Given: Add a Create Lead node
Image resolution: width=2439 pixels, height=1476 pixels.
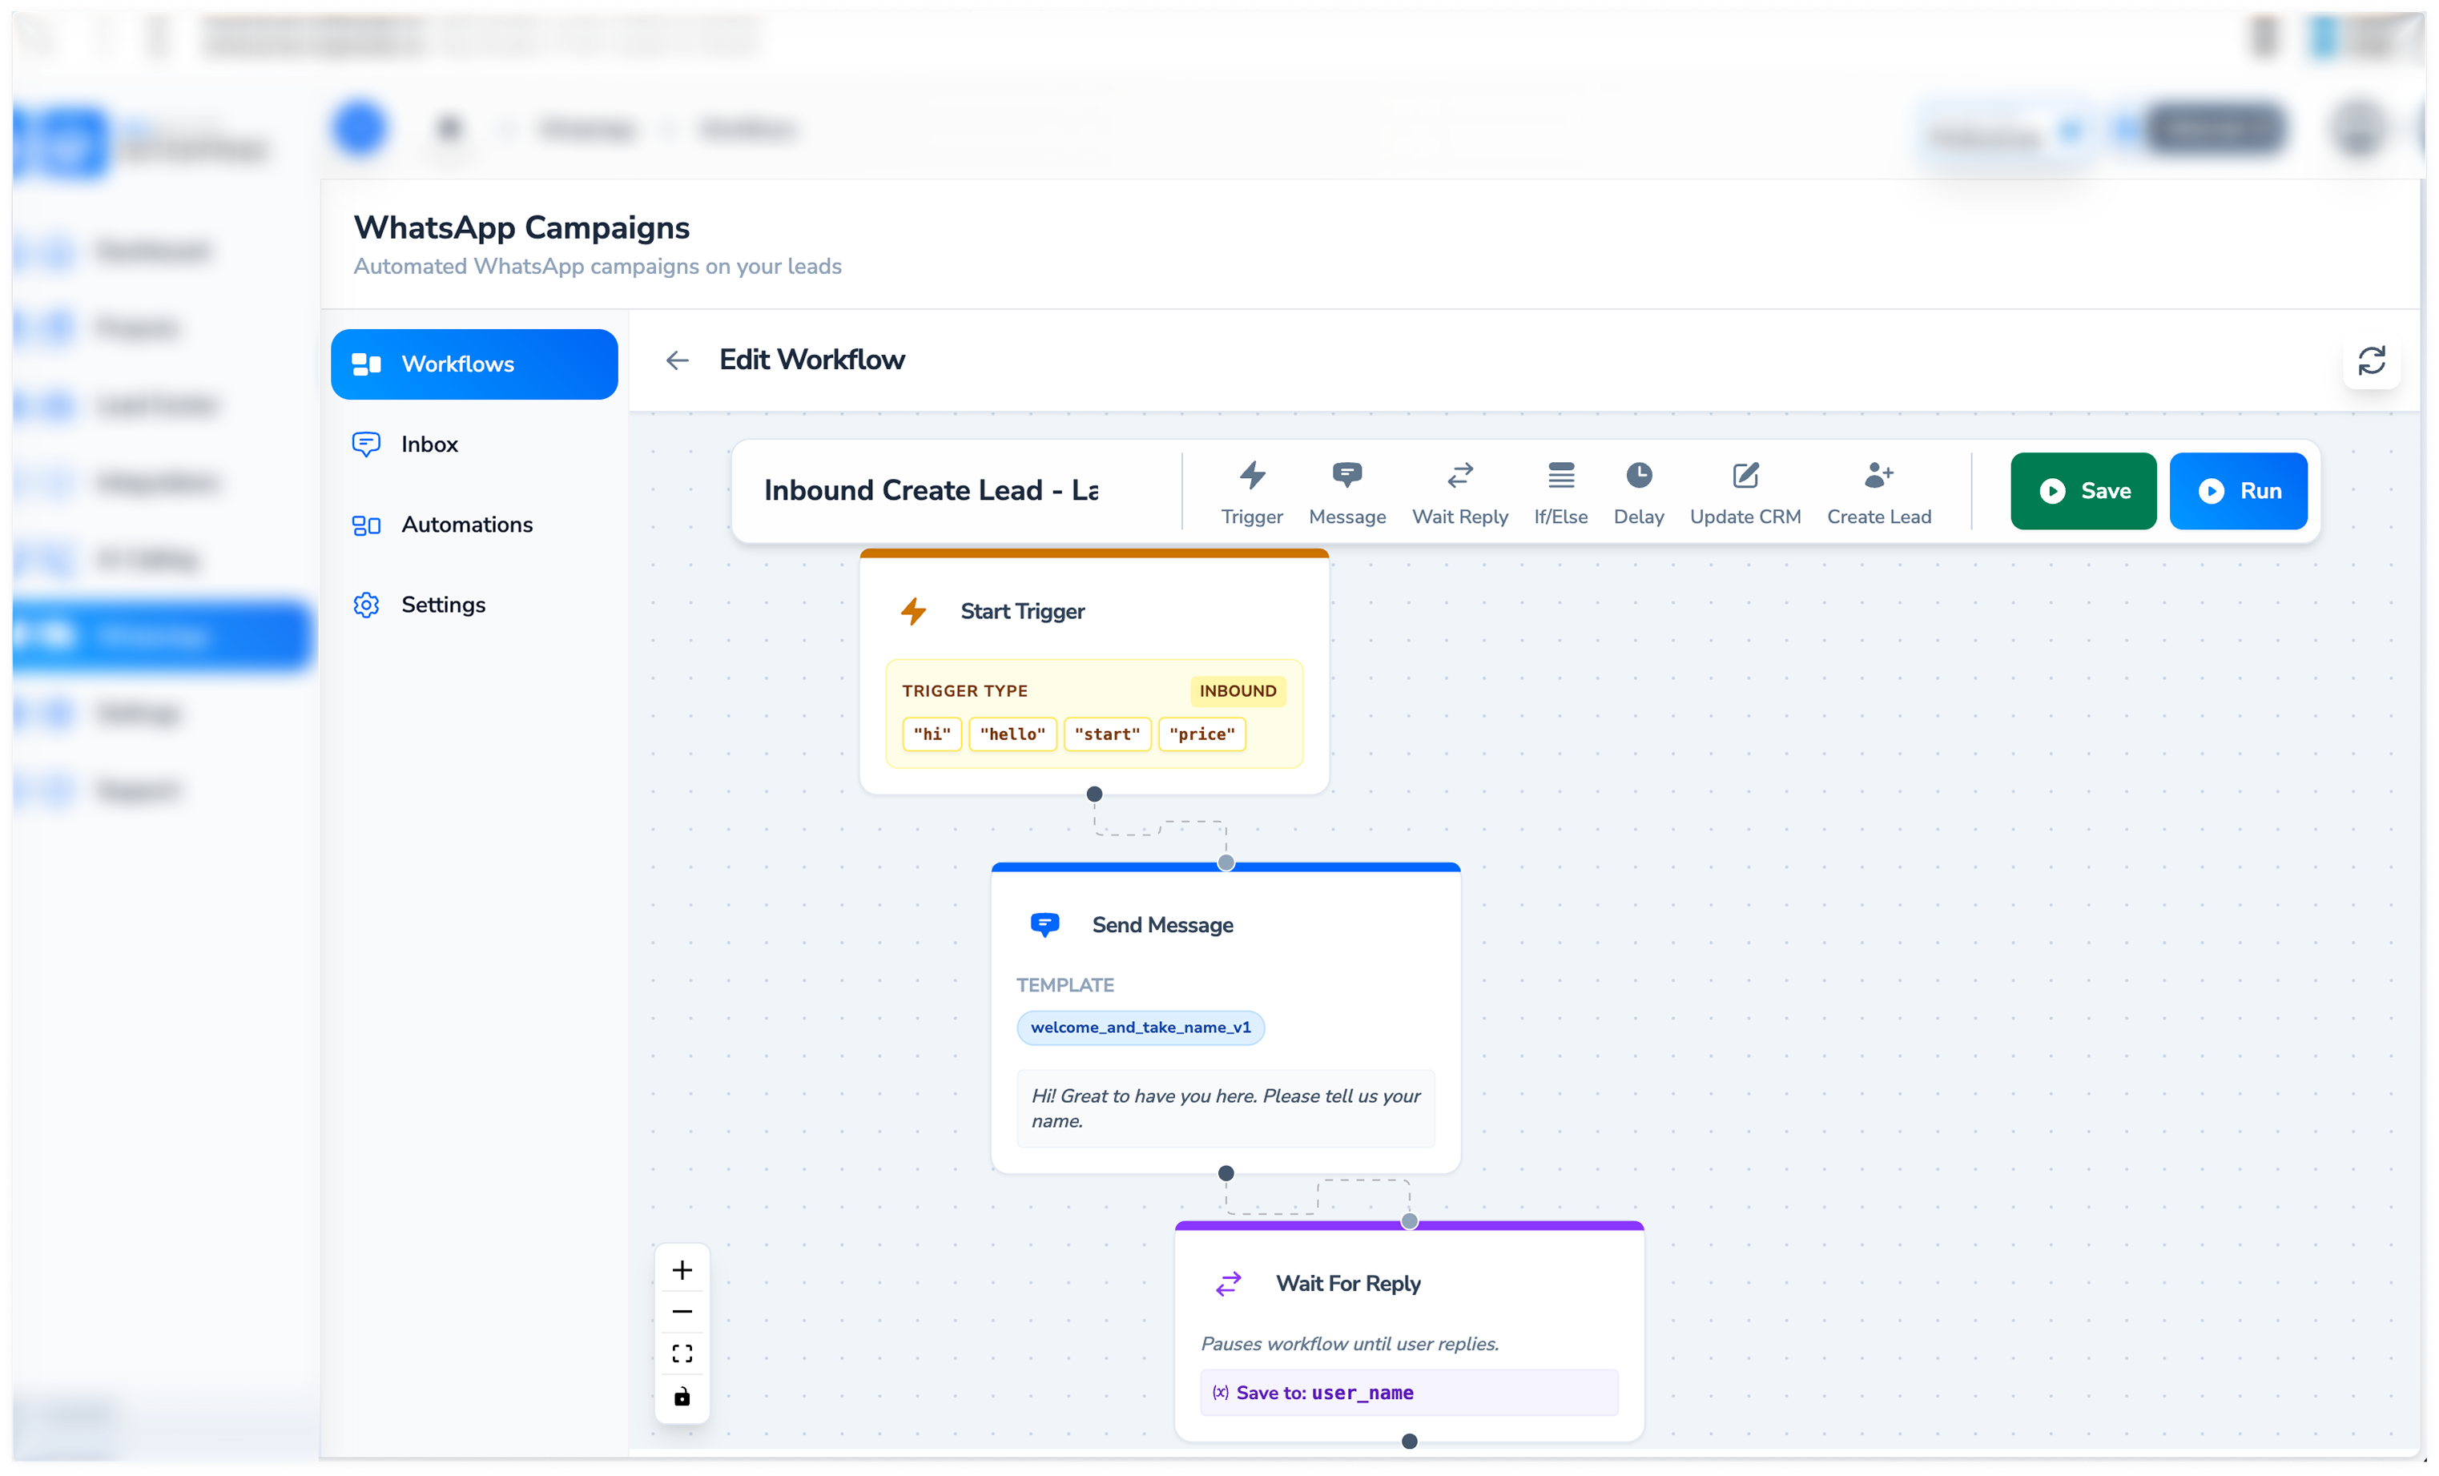Looking at the screenshot, I should [1878, 492].
